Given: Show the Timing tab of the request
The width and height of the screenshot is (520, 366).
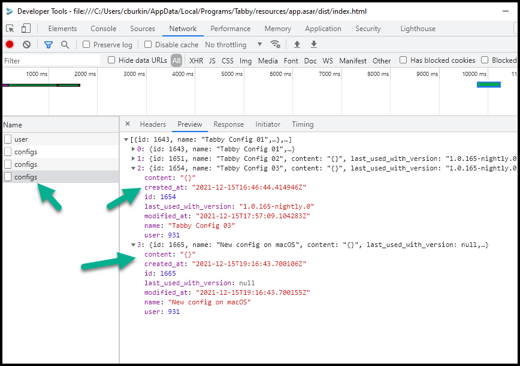Looking at the screenshot, I should coord(303,124).
